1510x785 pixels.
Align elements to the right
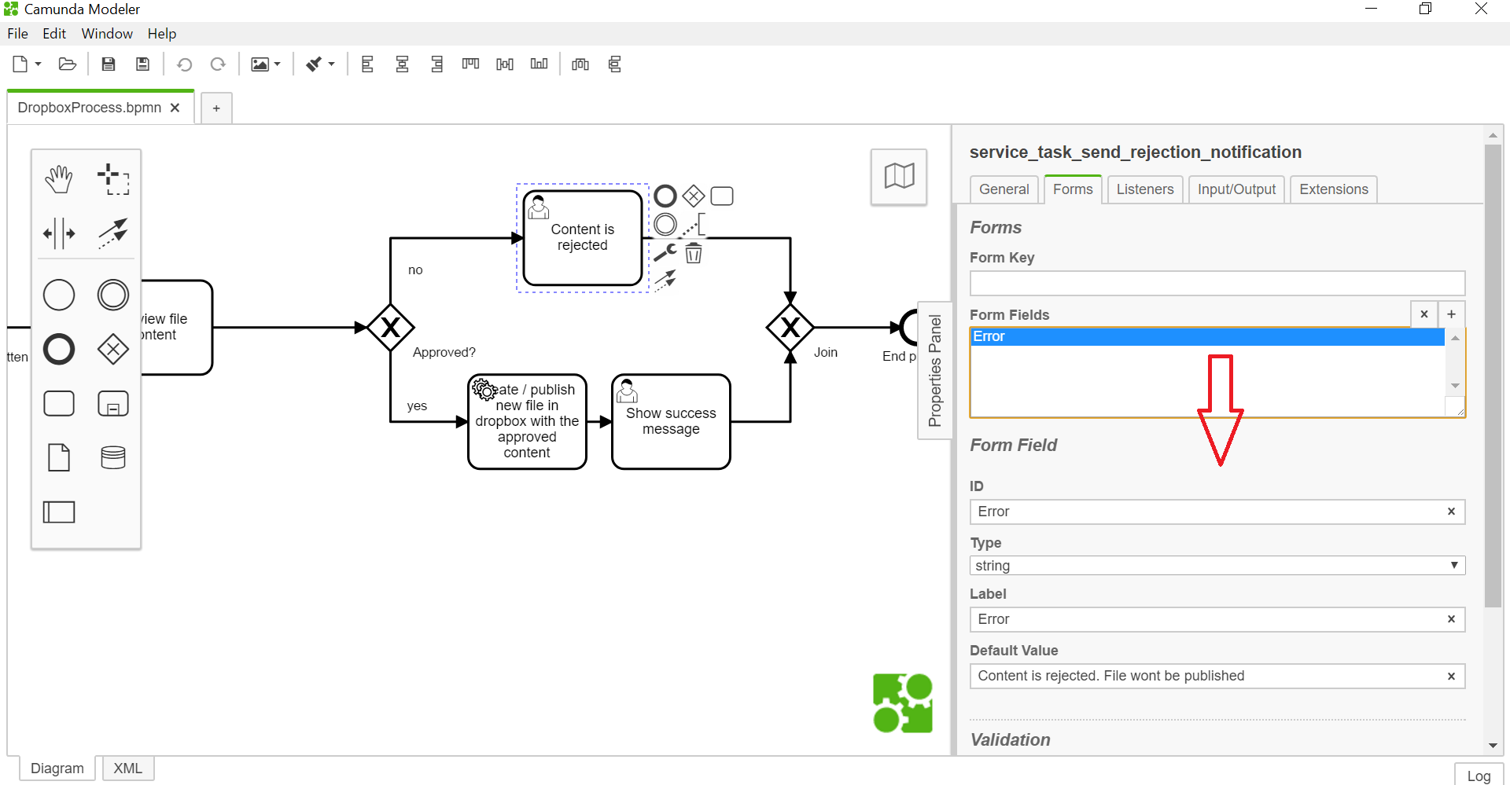[437, 64]
